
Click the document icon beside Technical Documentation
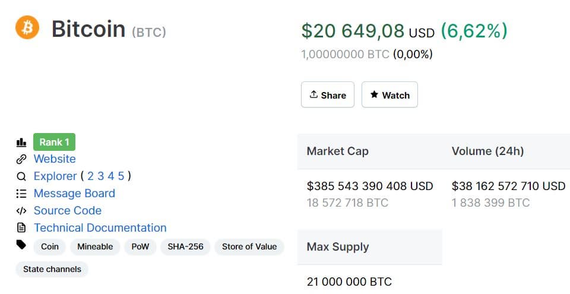coord(21,228)
